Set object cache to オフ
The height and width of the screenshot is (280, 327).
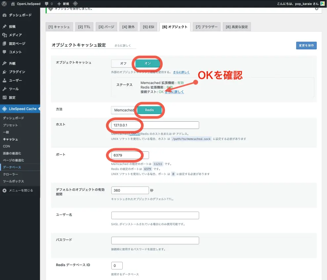point(123,63)
